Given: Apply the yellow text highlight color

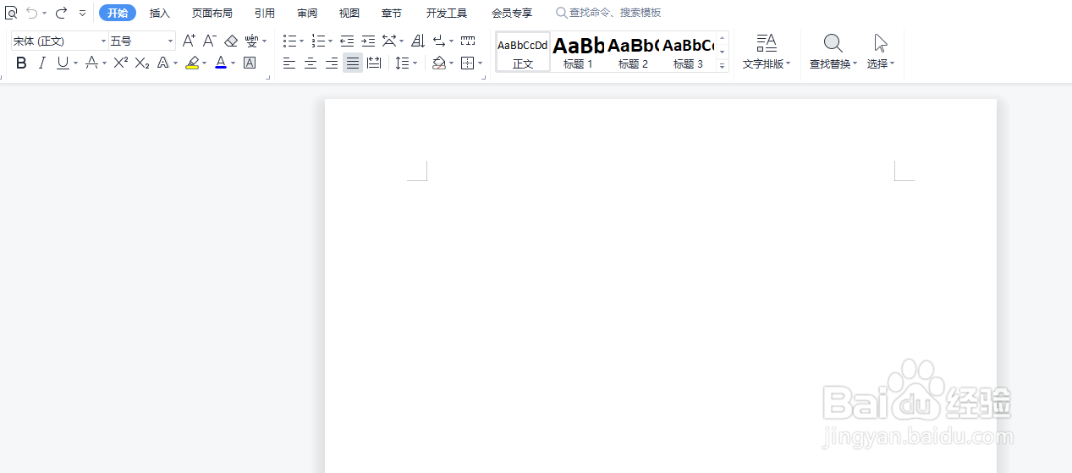Looking at the screenshot, I should pyautogui.click(x=192, y=63).
